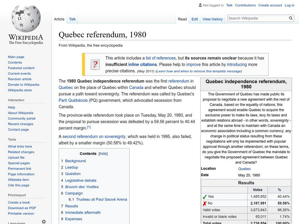Expand the Results section from Contents
The image size is (299, 224).
click(x=71, y=206)
